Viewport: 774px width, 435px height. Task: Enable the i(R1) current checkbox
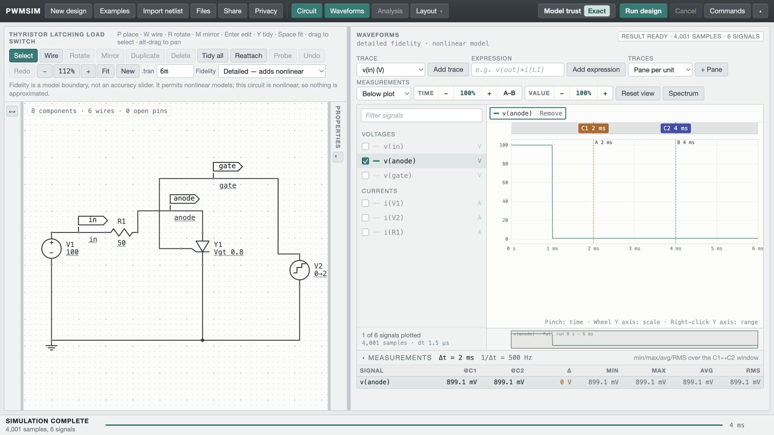tap(365, 232)
